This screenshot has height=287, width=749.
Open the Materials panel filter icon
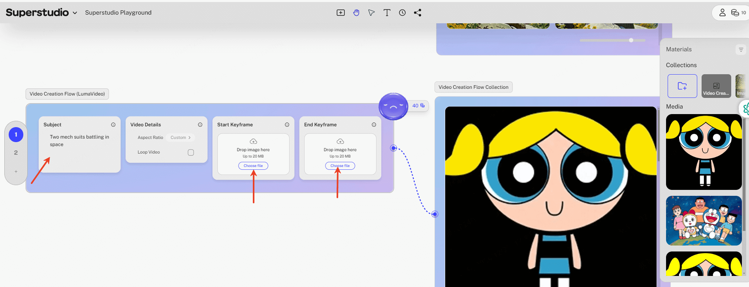pyautogui.click(x=741, y=50)
